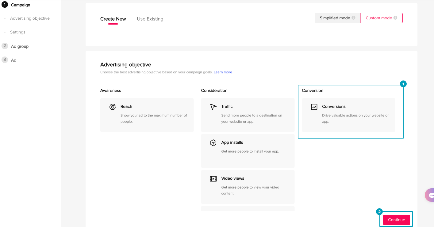Viewport: 434px width, 227px height.
Task: Open the Ad step label in sidebar
Action: tap(13, 60)
